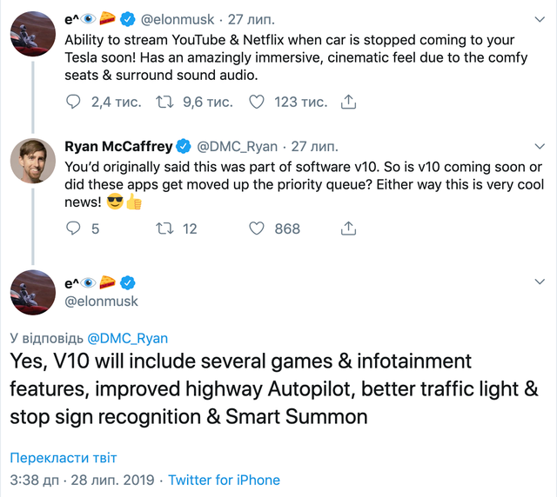Expand options chevron on Ryan McCaffrey's tweet
This screenshot has height=497, width=557.
[x=536, y=146]
